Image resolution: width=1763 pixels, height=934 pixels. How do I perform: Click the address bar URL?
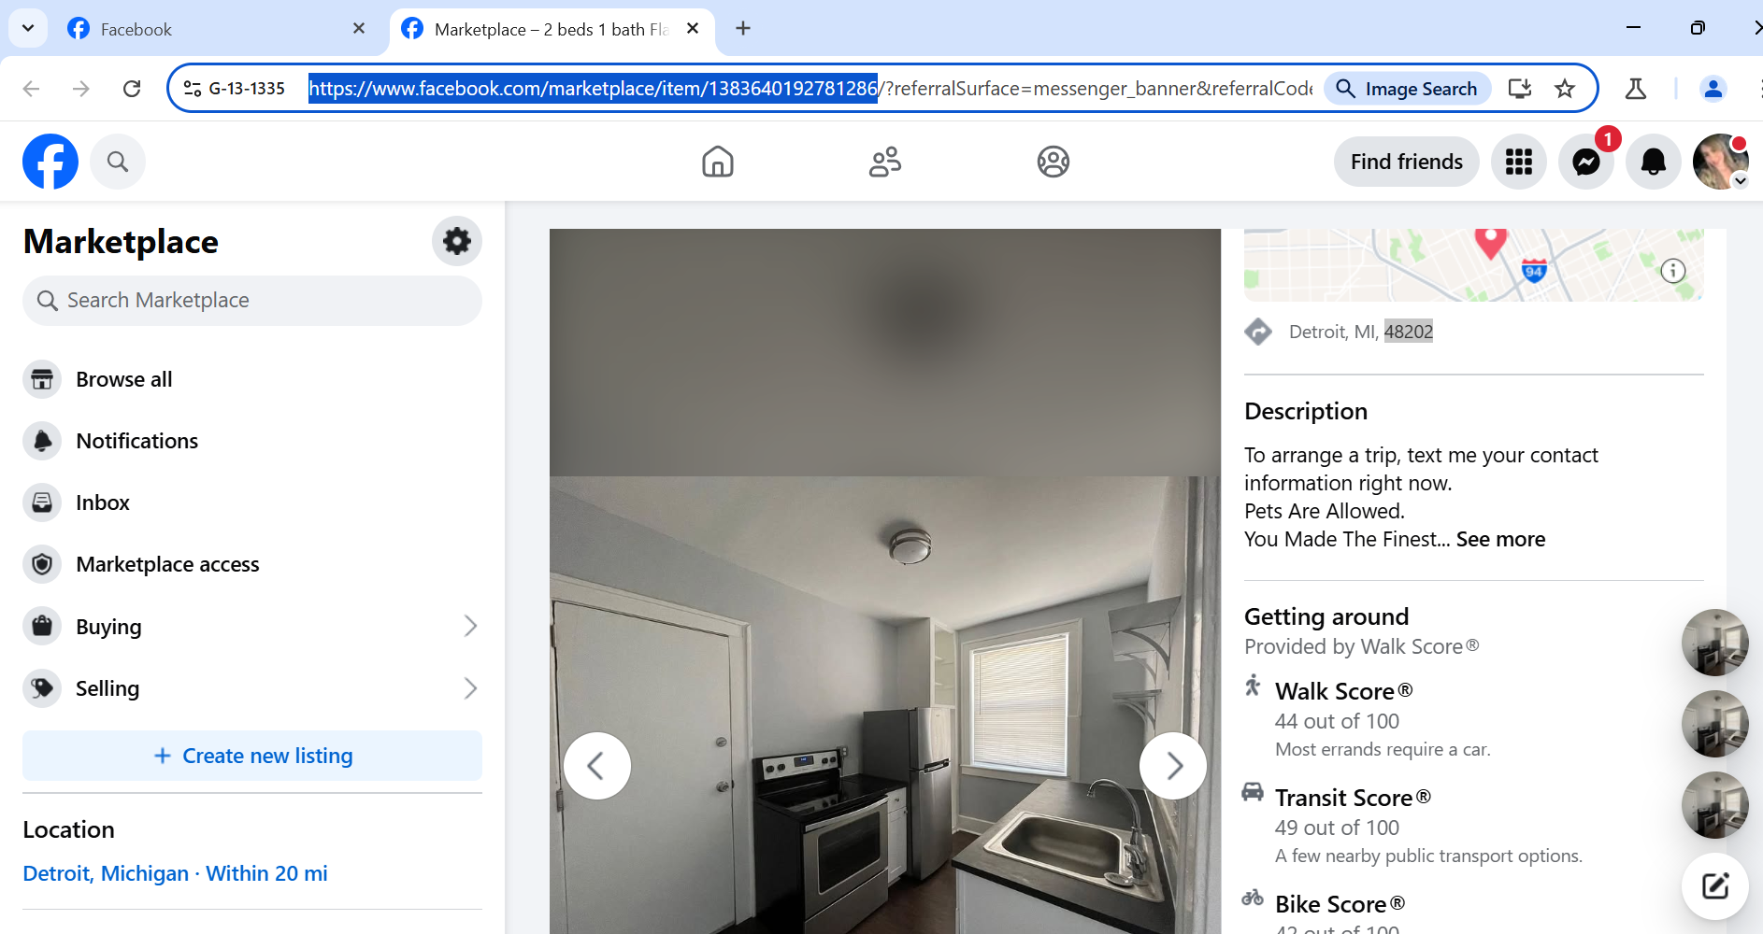point(810,89)
